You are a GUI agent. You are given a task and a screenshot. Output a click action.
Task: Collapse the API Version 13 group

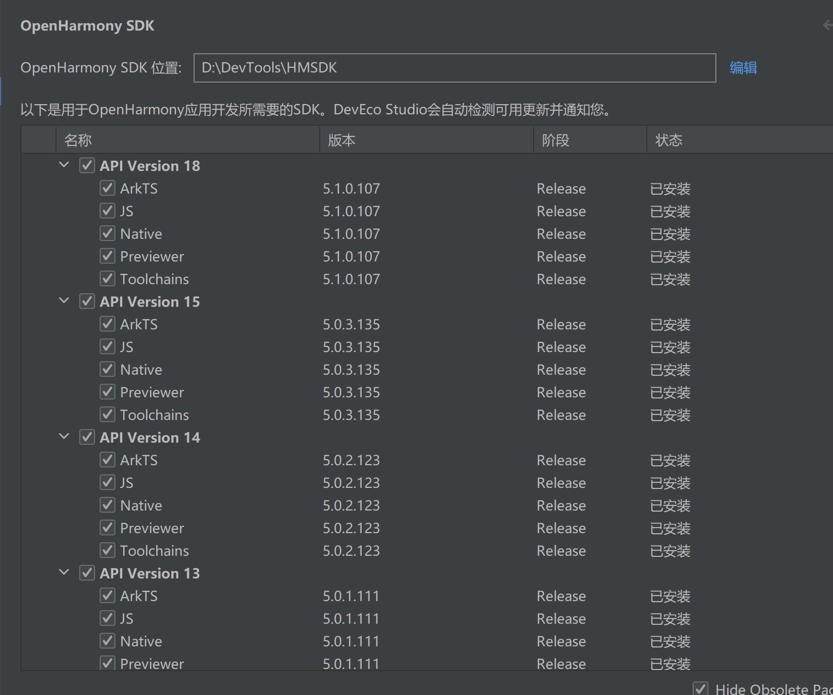(x=64, y=573)
